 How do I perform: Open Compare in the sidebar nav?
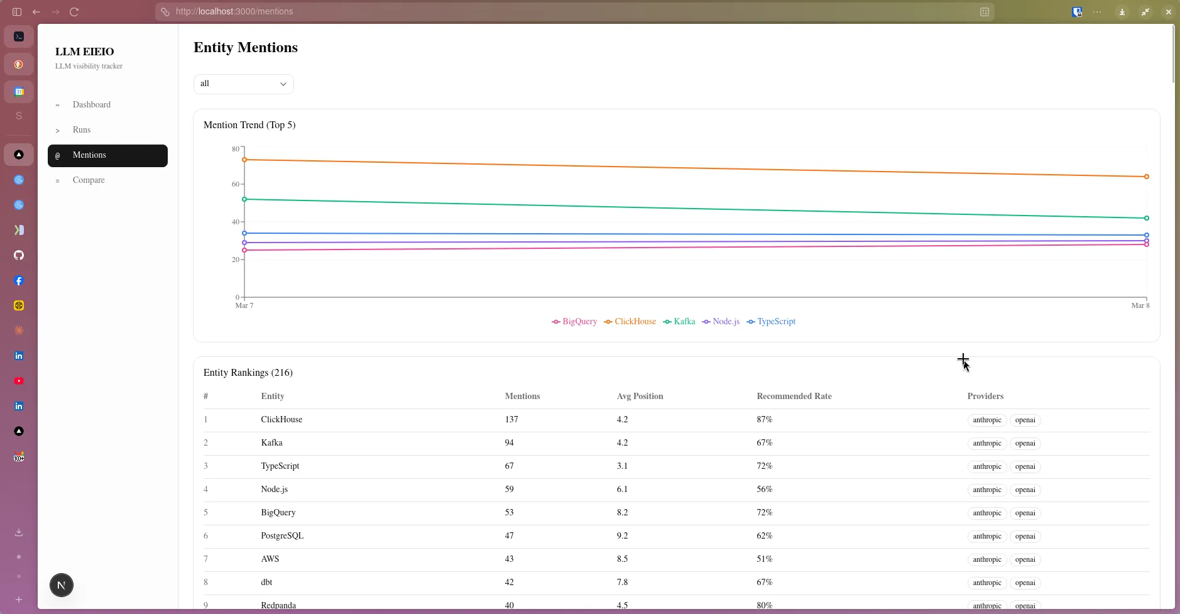tap(107, 180)
